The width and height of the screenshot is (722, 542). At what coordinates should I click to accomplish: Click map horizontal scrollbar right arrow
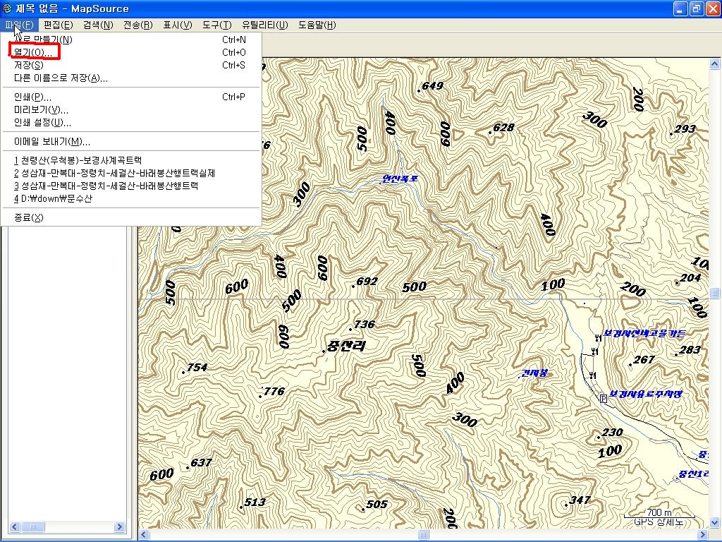click(x=703, y=535)
